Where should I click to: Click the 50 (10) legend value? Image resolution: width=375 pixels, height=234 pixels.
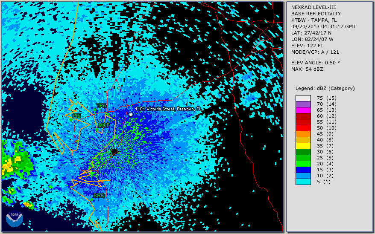click(x=327, y=128)
